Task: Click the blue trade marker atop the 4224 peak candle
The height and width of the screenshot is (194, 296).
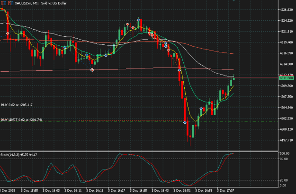Action: pos(138,20)
